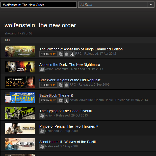Click the Windows icon under Prince of Persia
The height and width of the screenshot is (156, 156).
point(42,131)
